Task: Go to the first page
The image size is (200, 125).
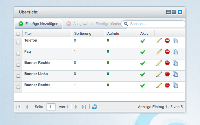Action: [19, 107]
